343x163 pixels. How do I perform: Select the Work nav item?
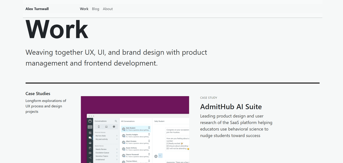pos(84,9)
